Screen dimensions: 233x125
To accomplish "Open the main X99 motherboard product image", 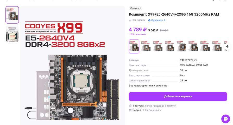I will click(x=73, y=65).
